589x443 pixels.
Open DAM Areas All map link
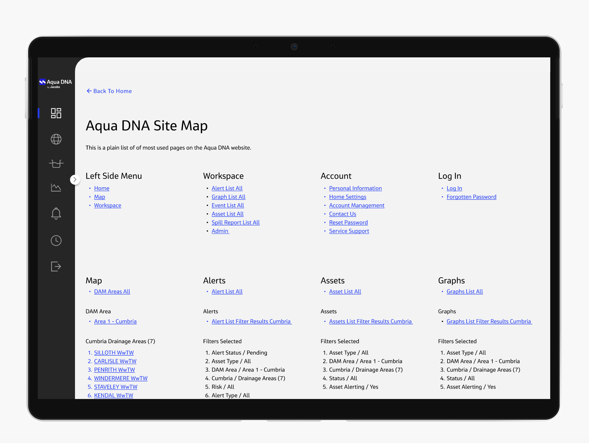(112, 292)
